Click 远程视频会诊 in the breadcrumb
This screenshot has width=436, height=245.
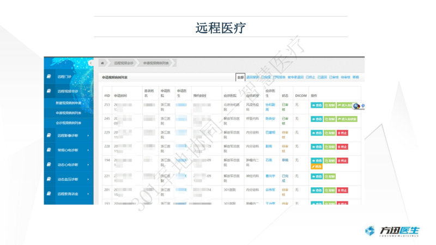(x=124, y=63)
